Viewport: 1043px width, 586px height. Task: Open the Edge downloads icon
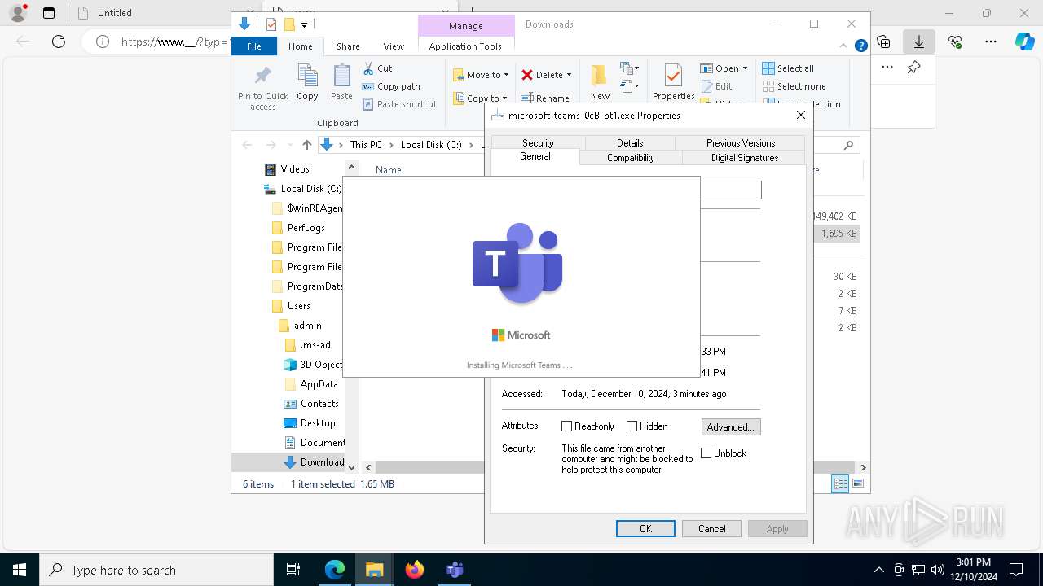pyautogui.click(x=919, y=42)
